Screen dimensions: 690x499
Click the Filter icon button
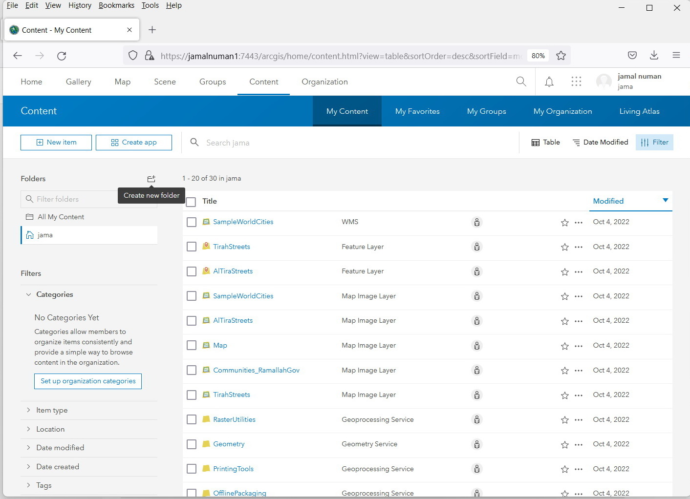pyautogui.click(x=654, y=142)
